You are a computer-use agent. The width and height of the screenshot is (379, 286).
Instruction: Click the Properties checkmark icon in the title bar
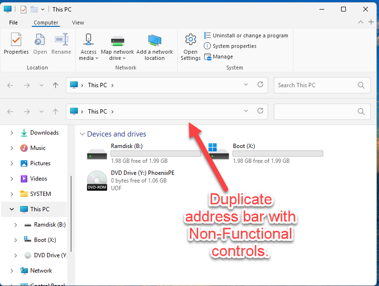[x=24, y=10]
